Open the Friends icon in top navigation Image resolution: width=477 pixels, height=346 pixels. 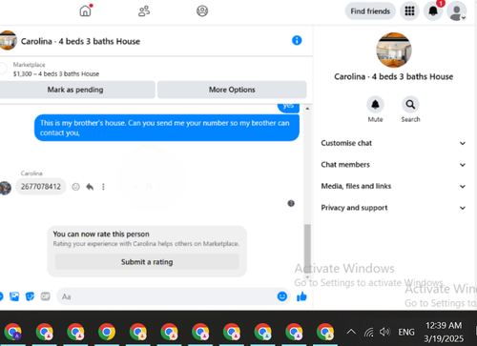tap(144, 11)
